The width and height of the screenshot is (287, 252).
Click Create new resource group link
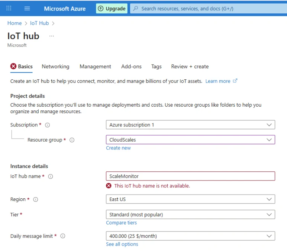[118, 148]
